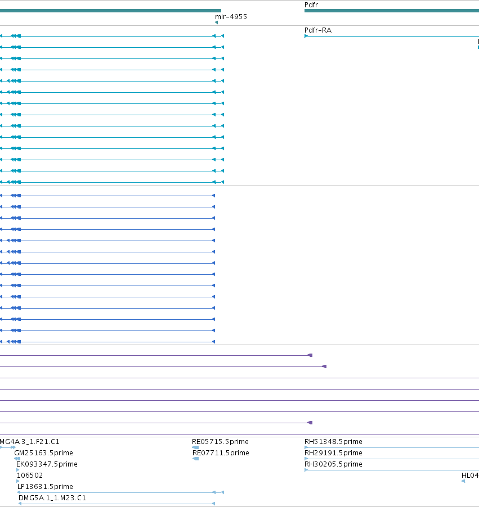The width and height of the screenshot is (479, 507).
Task: Select the partially visible HL04 label
Action: tap(470, 476)
